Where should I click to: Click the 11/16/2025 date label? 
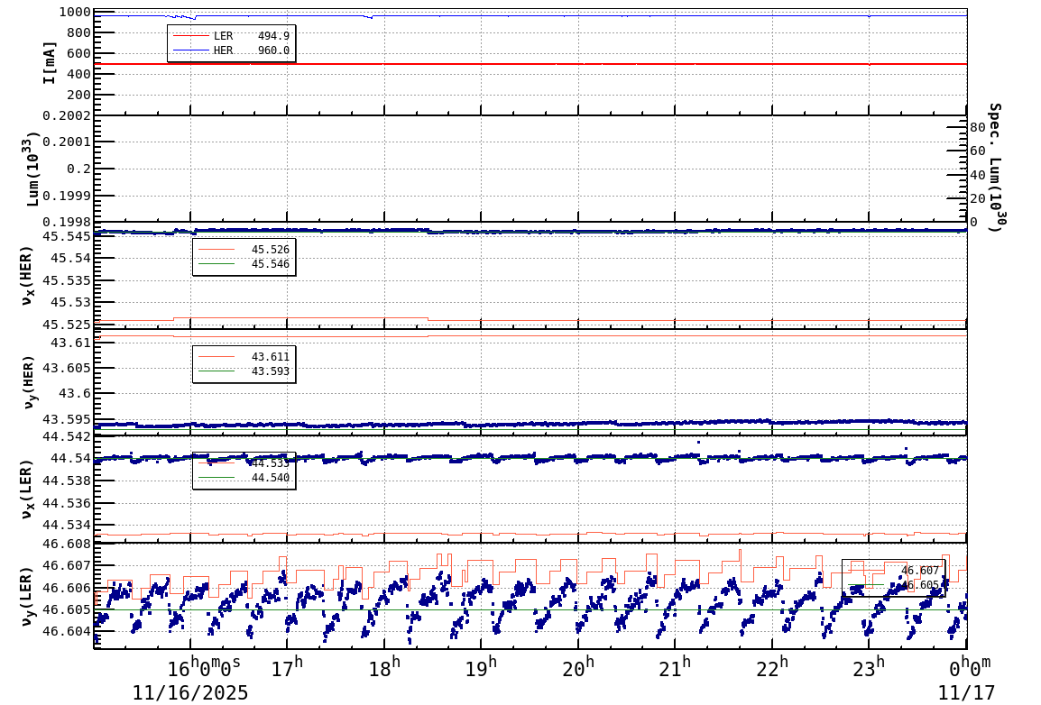click(190, 692)
